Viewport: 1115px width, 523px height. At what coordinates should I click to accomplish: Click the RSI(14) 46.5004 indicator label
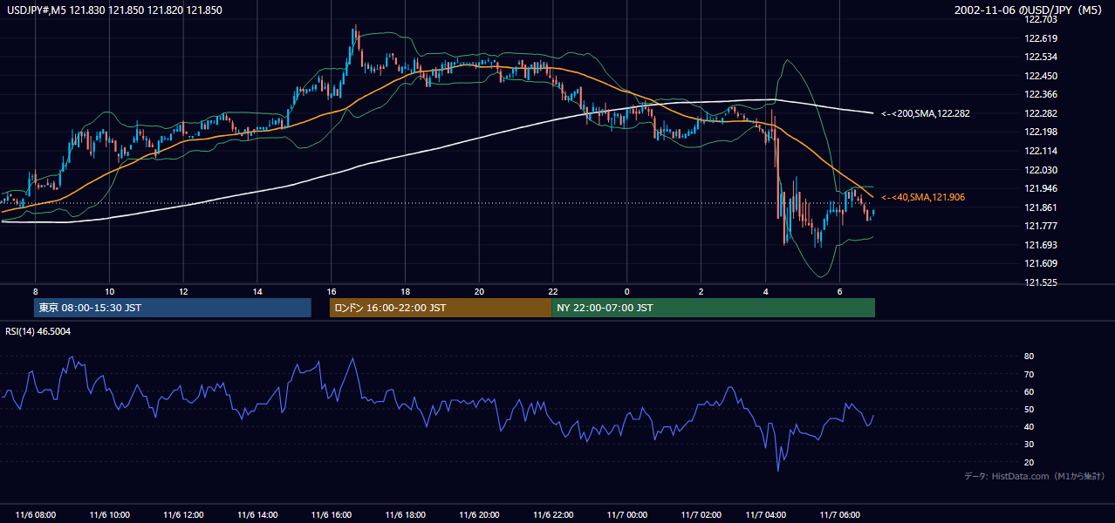[x=38, y=331]
